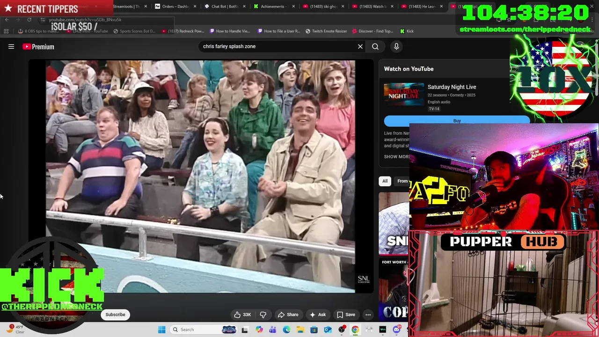599x337 pixels.
Task: Open the Saturday Night Live title link
Action: click(x=452, y=87)
